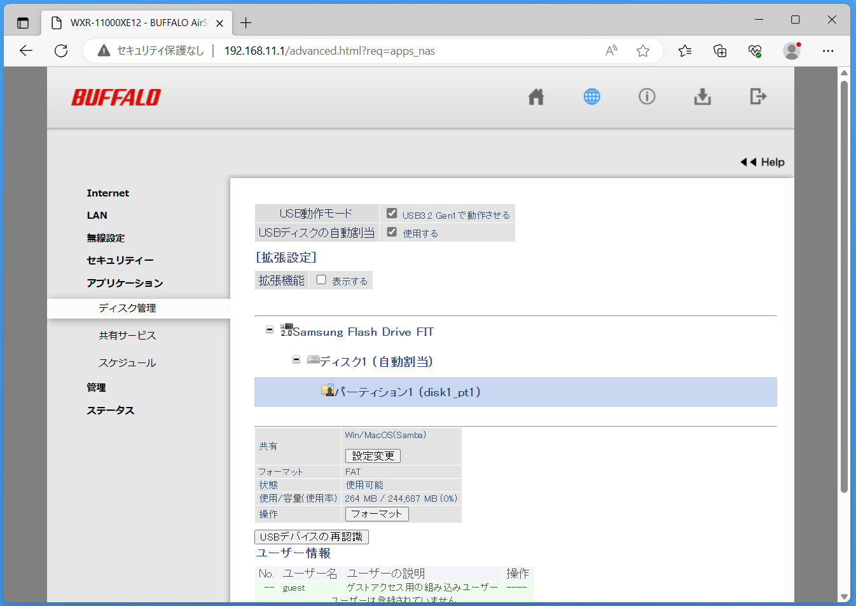Toggle USB3.2 Gen1 operation checkbox

[x=392, y=214]
